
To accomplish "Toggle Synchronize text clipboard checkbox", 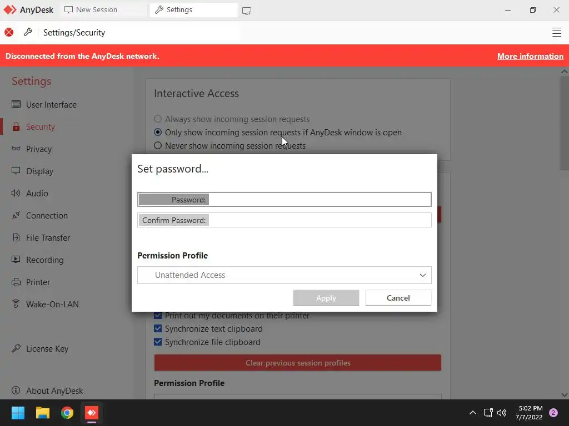I will [157, 328].
